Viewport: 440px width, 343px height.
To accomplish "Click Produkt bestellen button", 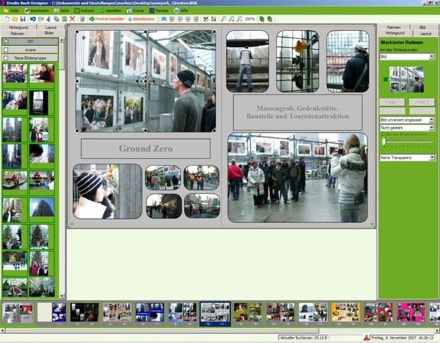I will (107, 19).
